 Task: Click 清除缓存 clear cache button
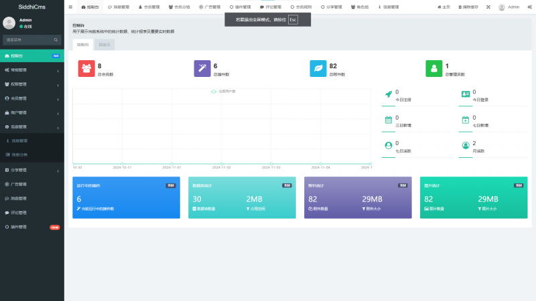coord(468,7)
